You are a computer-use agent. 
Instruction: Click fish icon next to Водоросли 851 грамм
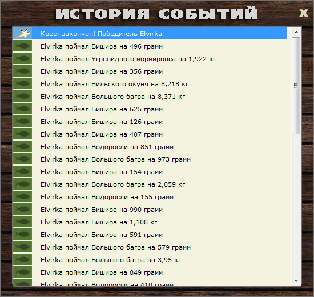(x=22, y=146)
